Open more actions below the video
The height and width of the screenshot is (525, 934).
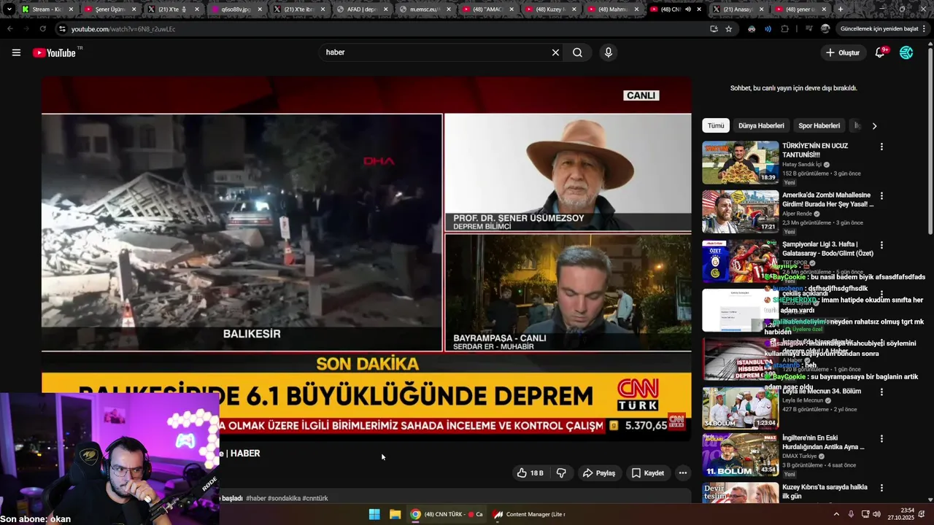(683, 473)
